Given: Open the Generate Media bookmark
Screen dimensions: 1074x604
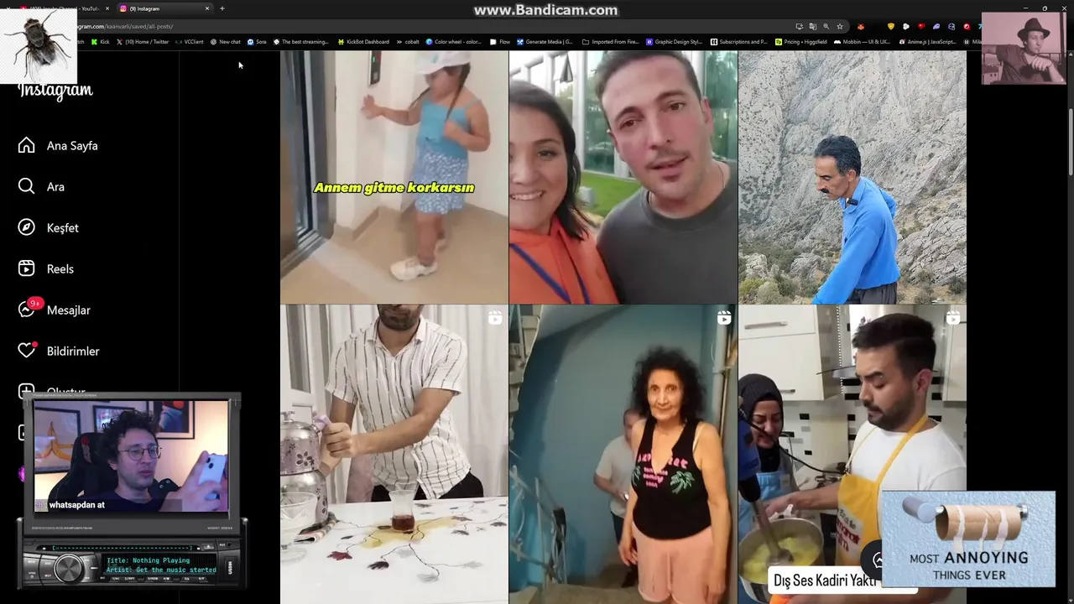Looking at the screenshot, I should click(545, 41).
